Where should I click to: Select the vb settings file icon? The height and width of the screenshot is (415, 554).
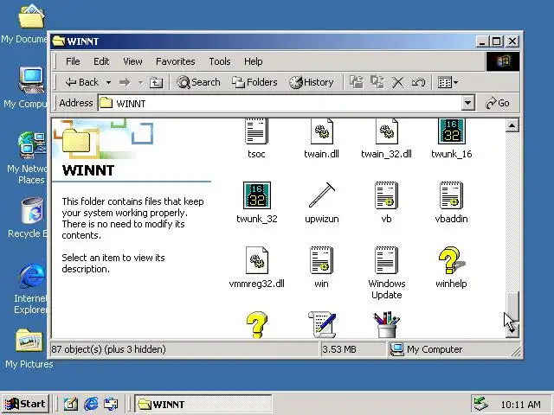point(387,195)
